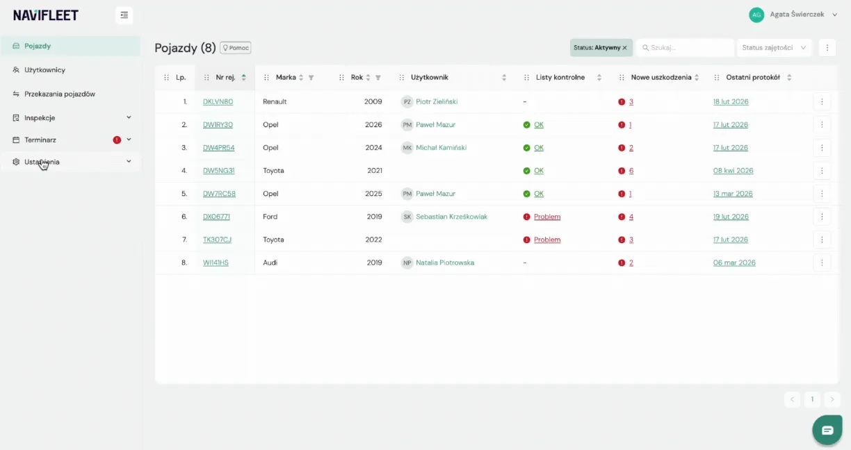Open vehicle DW4PR54 link
The width and height of the screenshot is (851, 450).
(219, 148)
